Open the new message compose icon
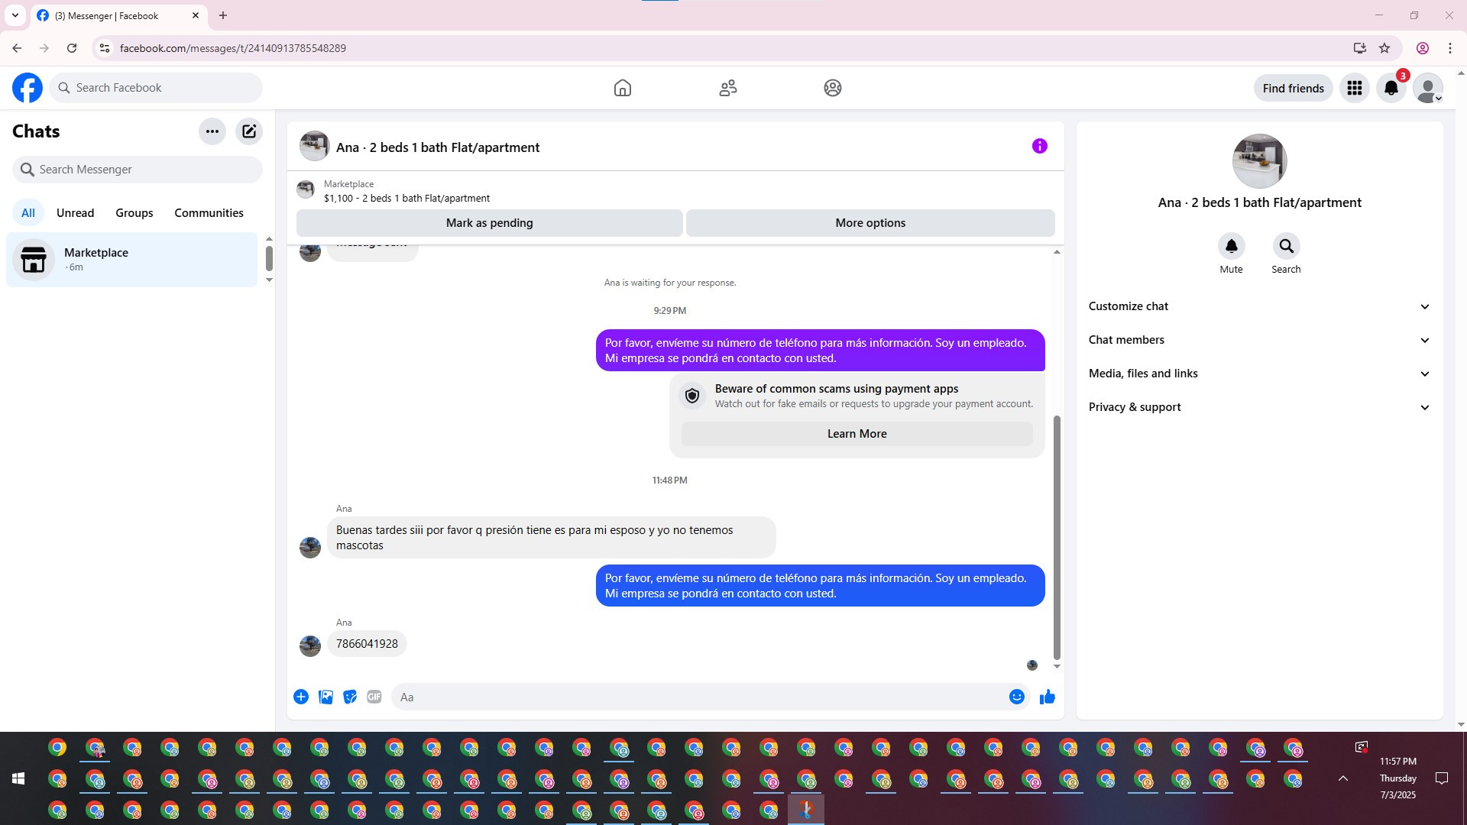Screen dimensions: 1467x825 [249, 131]
